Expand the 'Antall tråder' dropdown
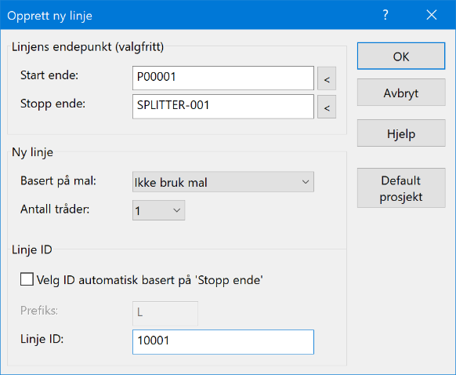Viewport: 456px width, 375px height. click(158, 210)
